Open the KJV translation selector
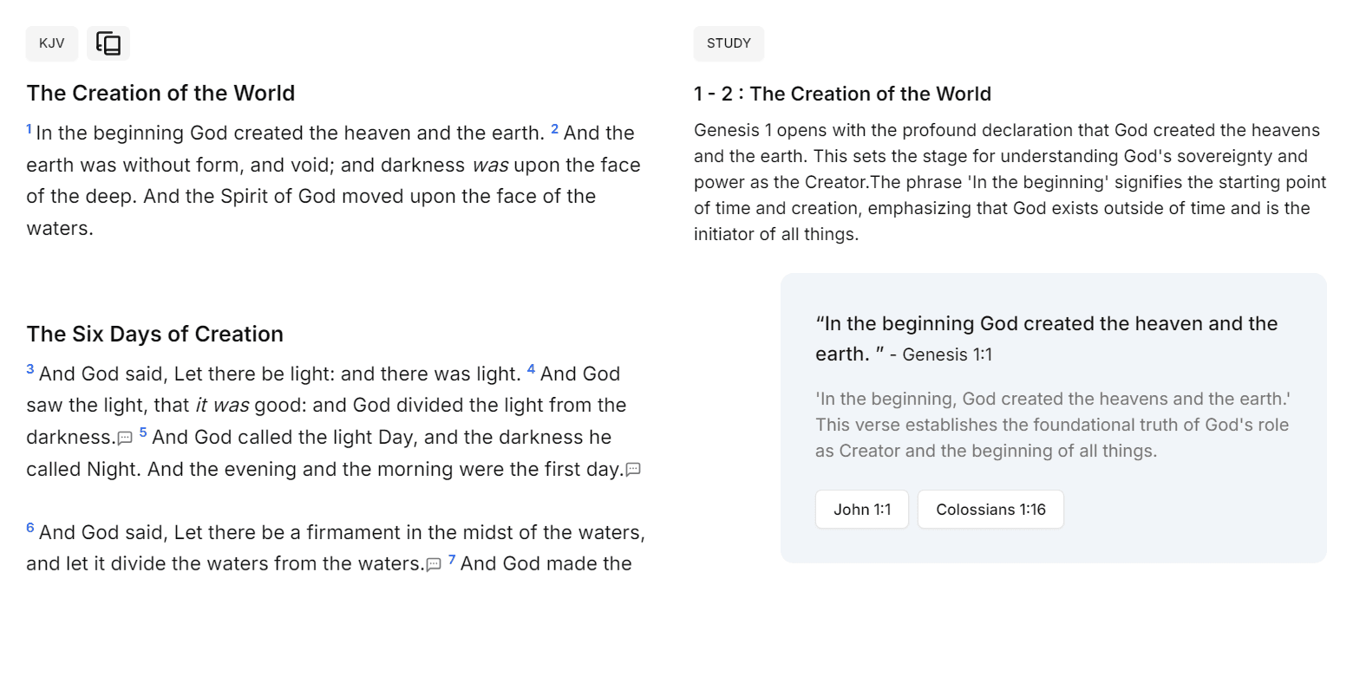1353x676 pixels. 52,43
